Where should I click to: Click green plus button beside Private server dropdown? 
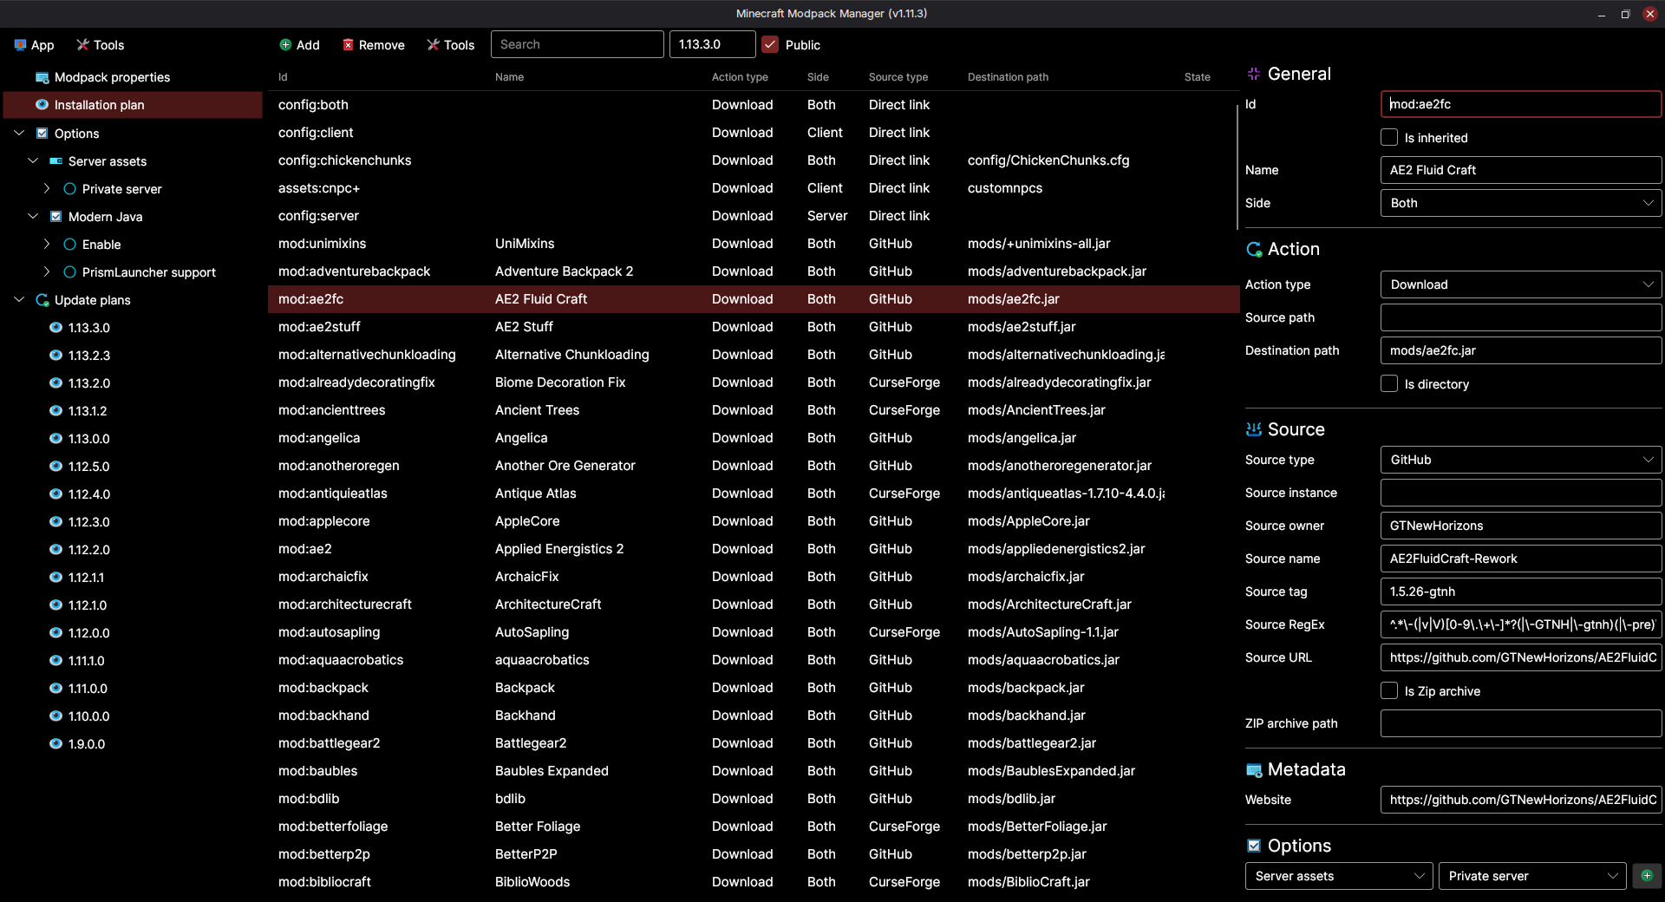pyautogui.click(x=1646, y=876)
